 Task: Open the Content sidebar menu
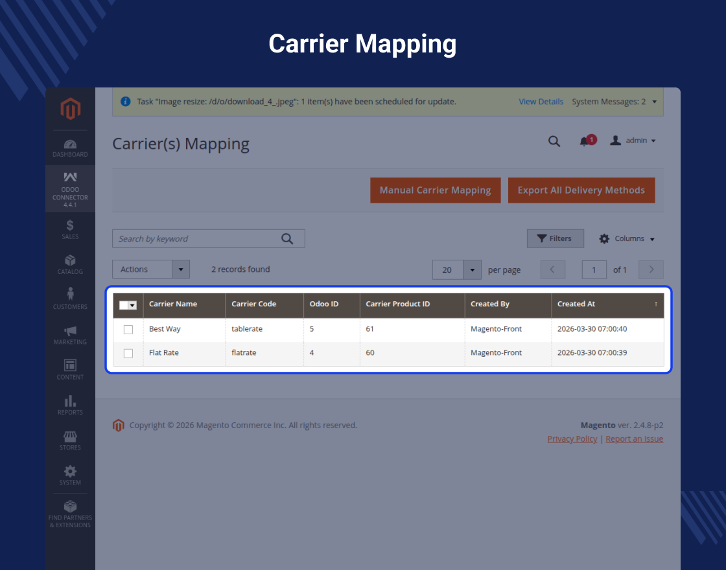click(70, 370)
